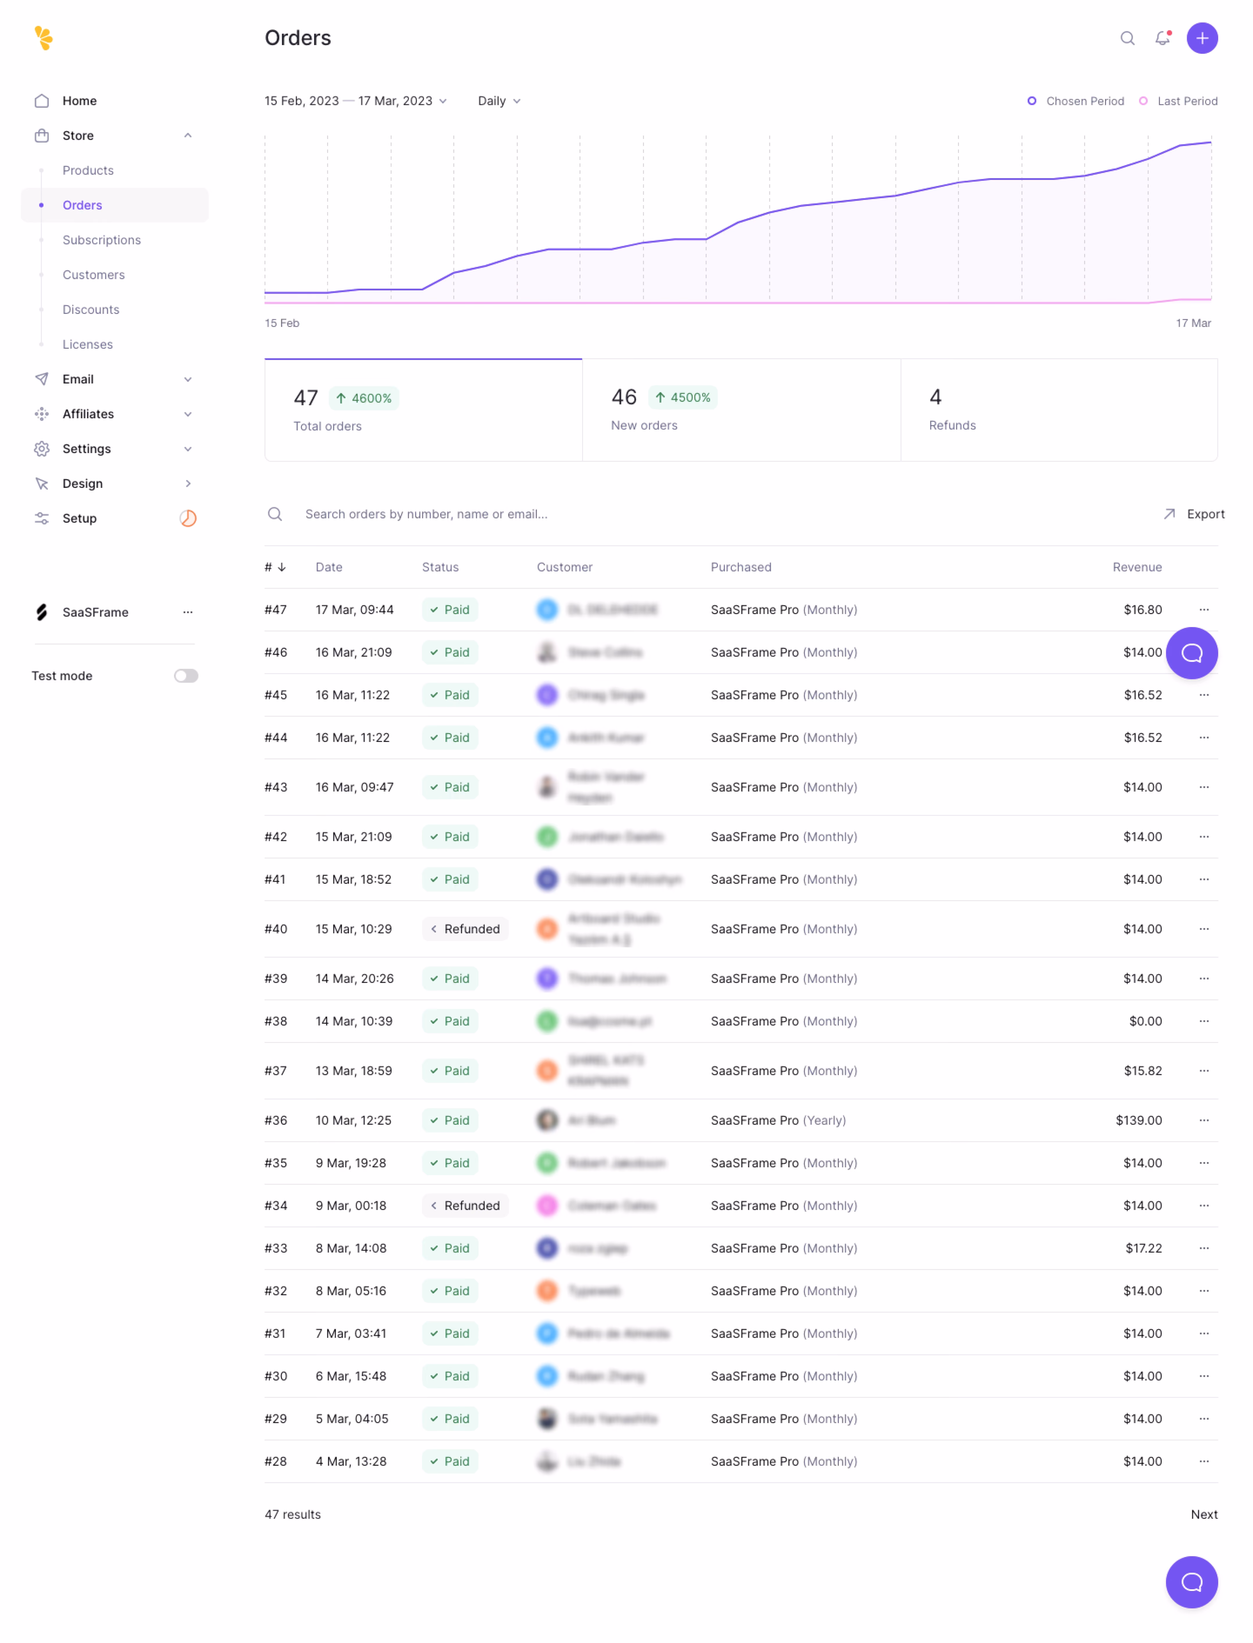Expand the Email menu chevron
The image size is (1253, 1643).
tap(188, 380)
